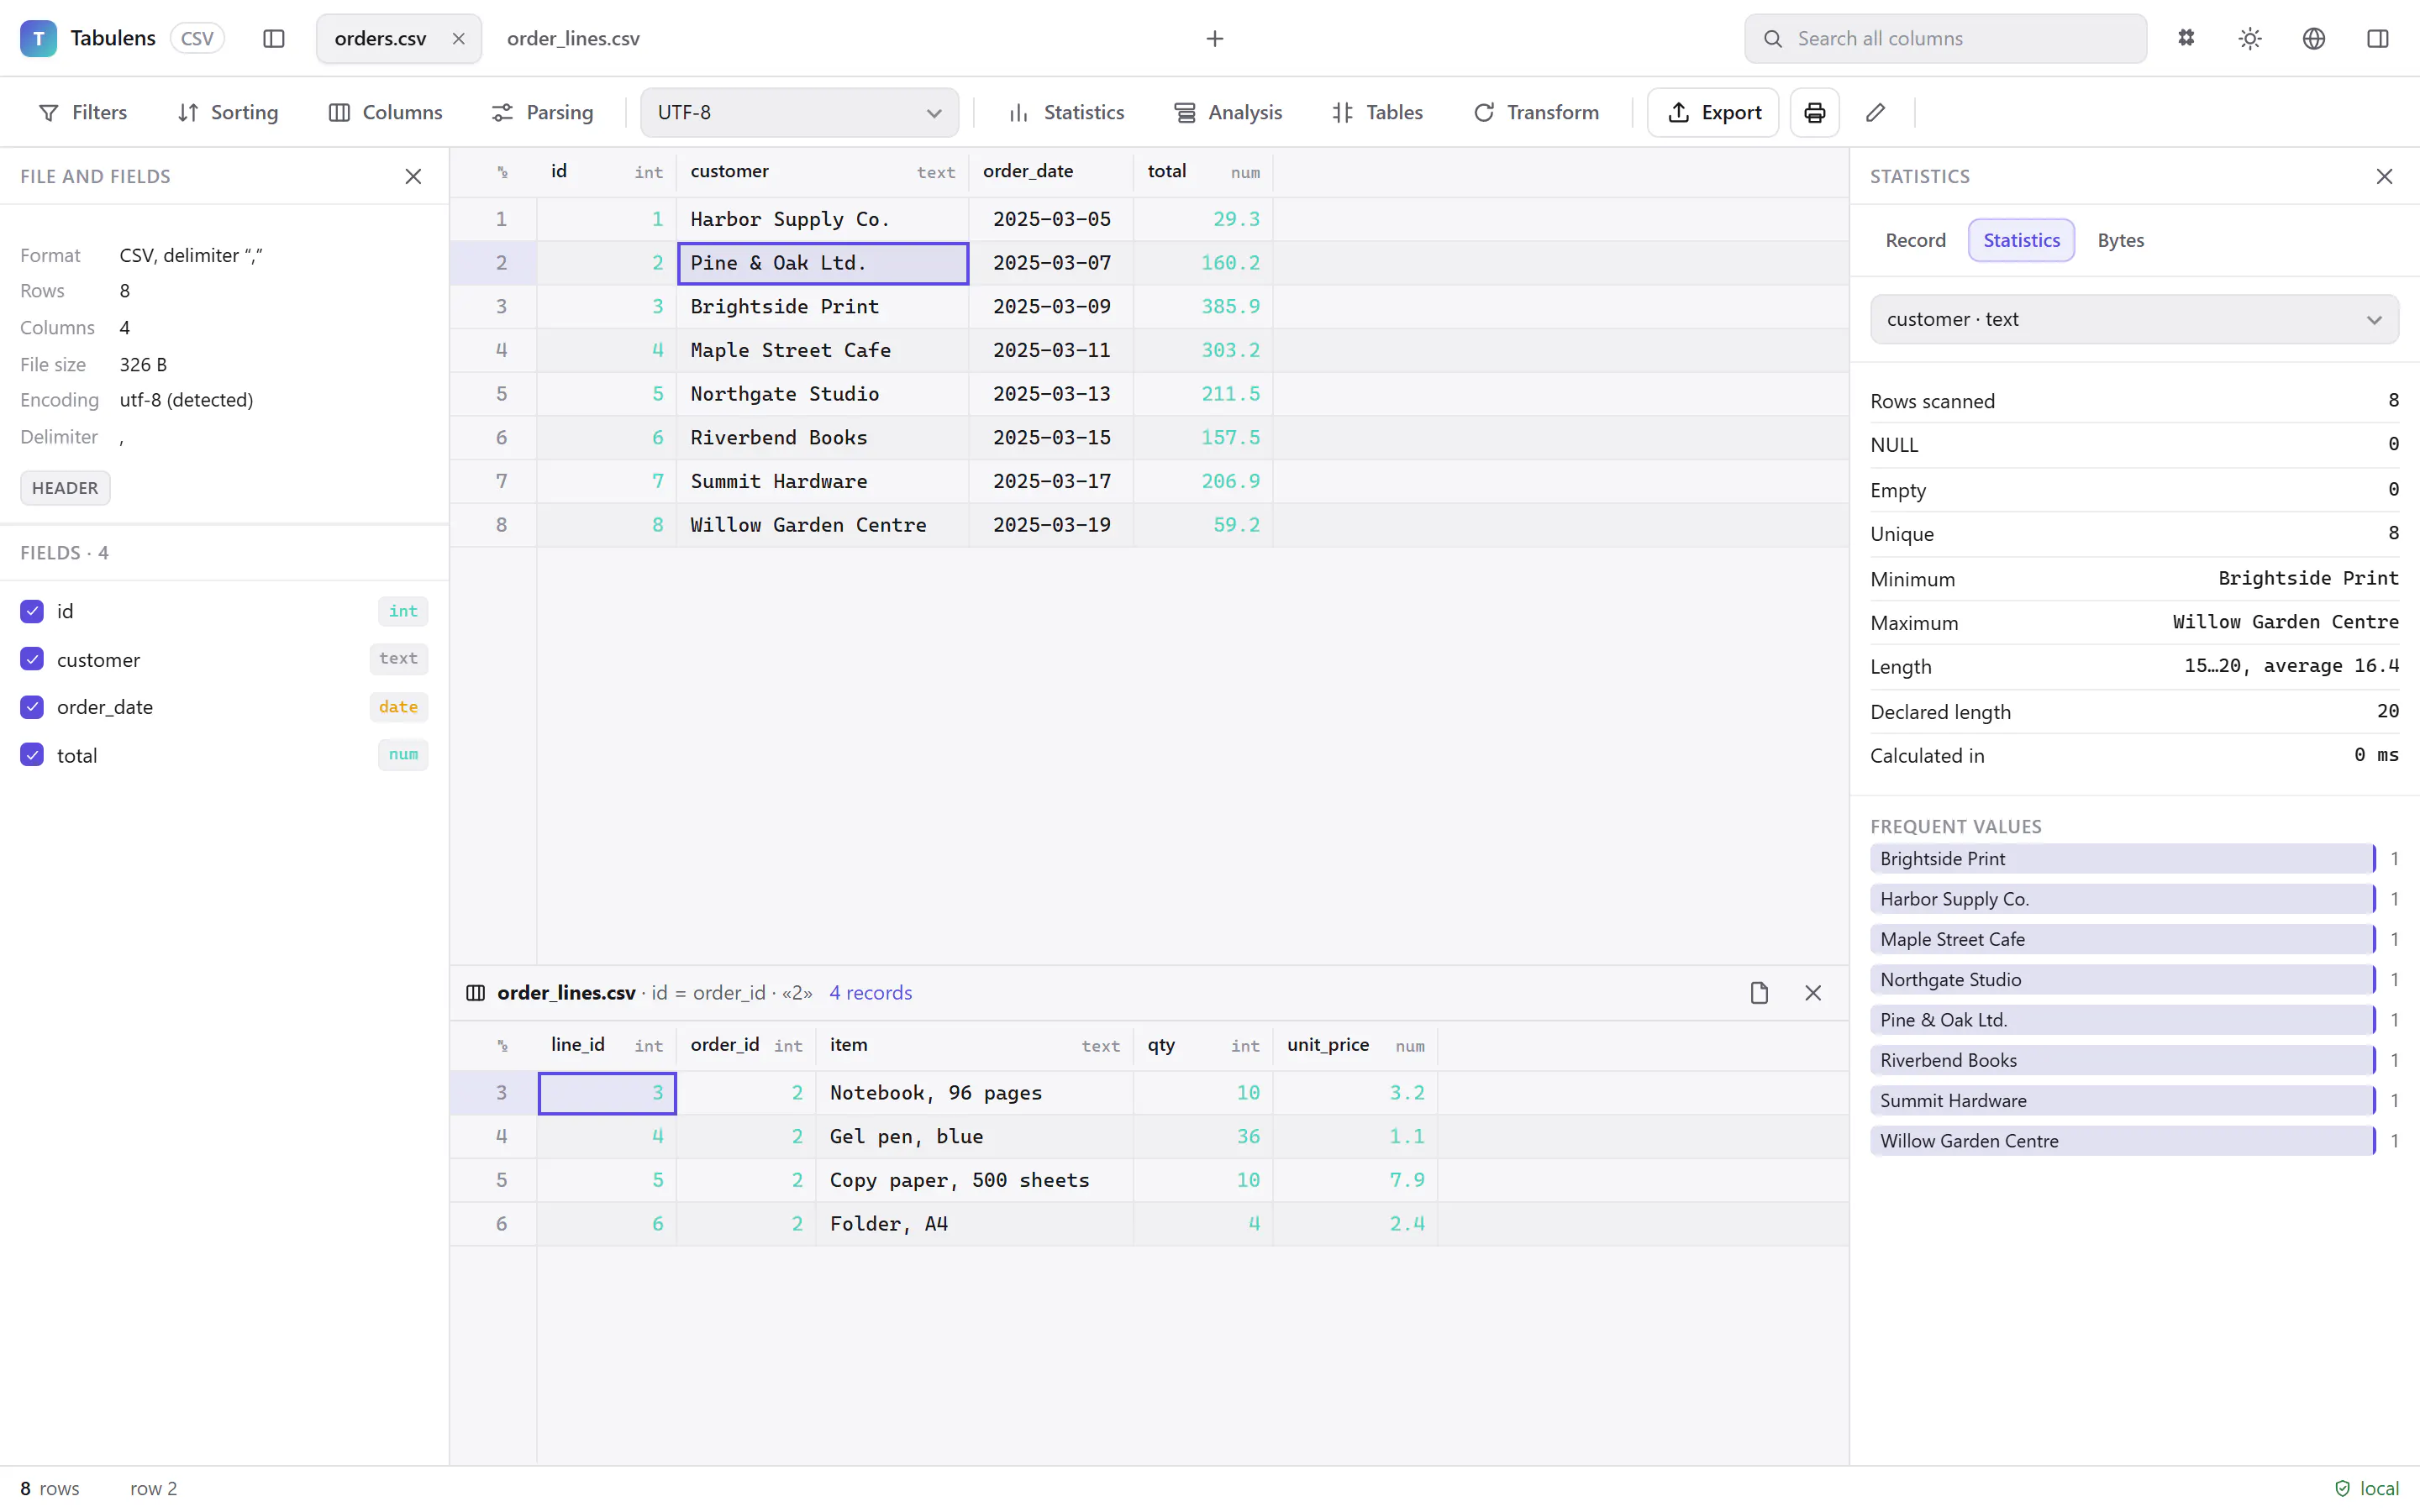Click the Tabulens app logo
The height and width of the screenshot is (1512, 2420).
(38, 38)
